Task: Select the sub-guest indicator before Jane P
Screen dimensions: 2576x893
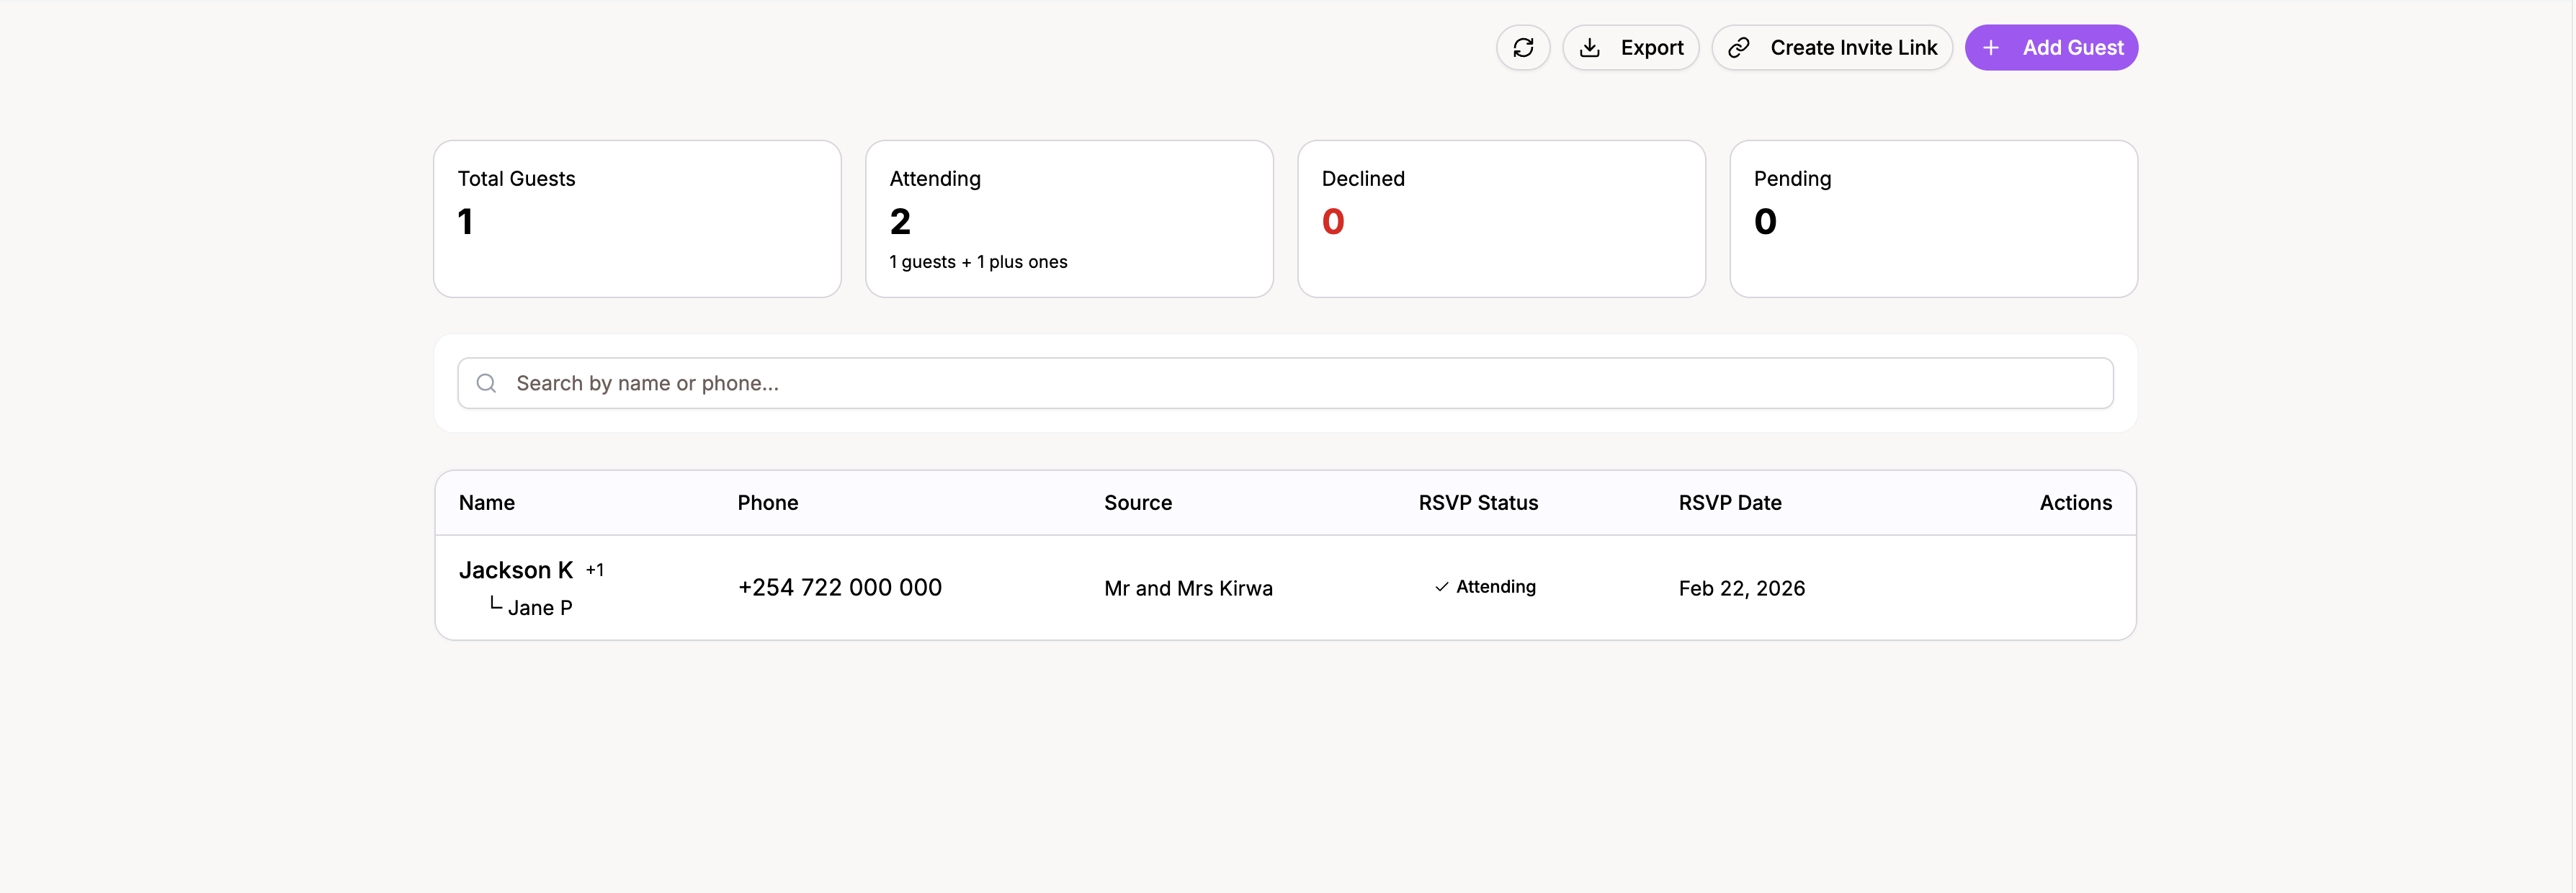Action: (494, 604)
